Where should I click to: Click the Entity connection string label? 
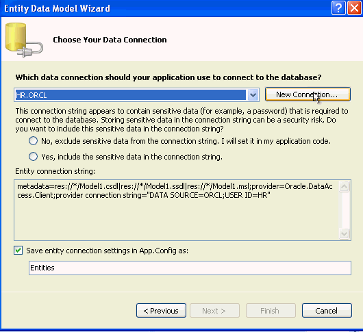point(55,171)
